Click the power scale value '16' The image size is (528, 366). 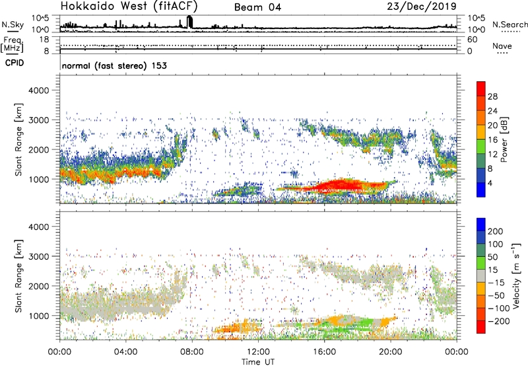click(492, 140)
